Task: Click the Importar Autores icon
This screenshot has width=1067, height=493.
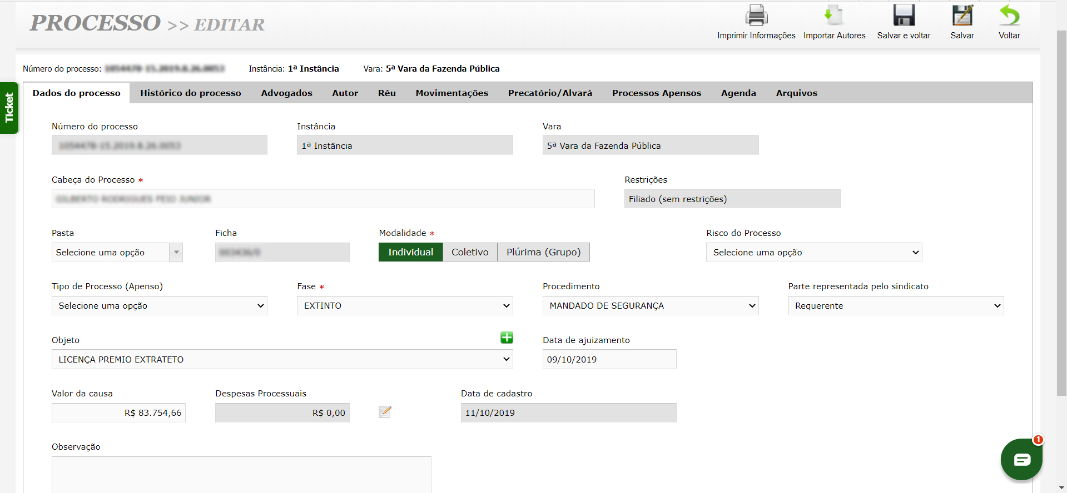Action: click(x=833, y=16)
